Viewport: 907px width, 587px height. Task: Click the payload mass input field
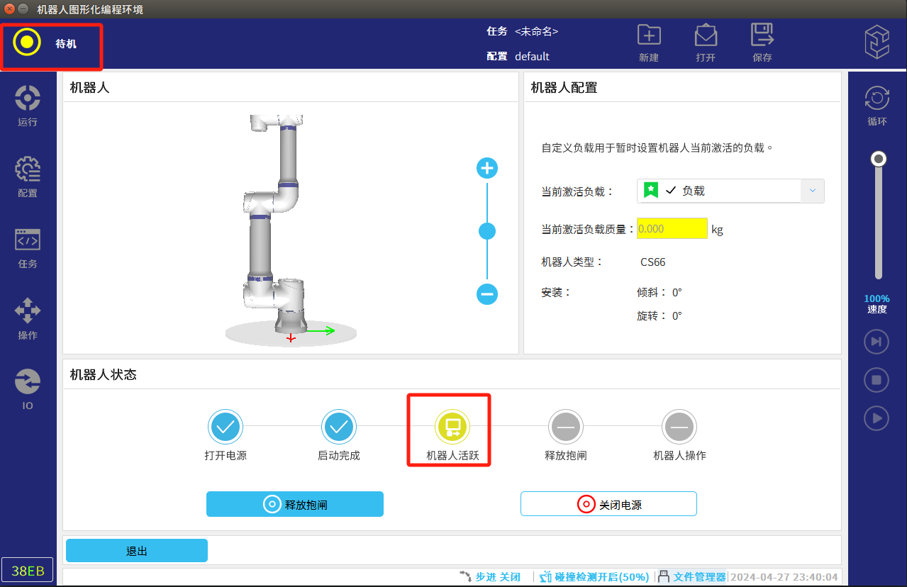672,228
